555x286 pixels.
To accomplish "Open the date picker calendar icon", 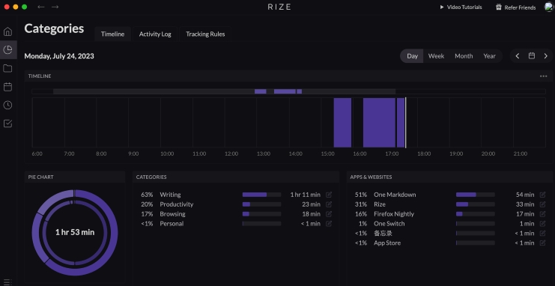I will pyautogui.click(x=531, y=56).
